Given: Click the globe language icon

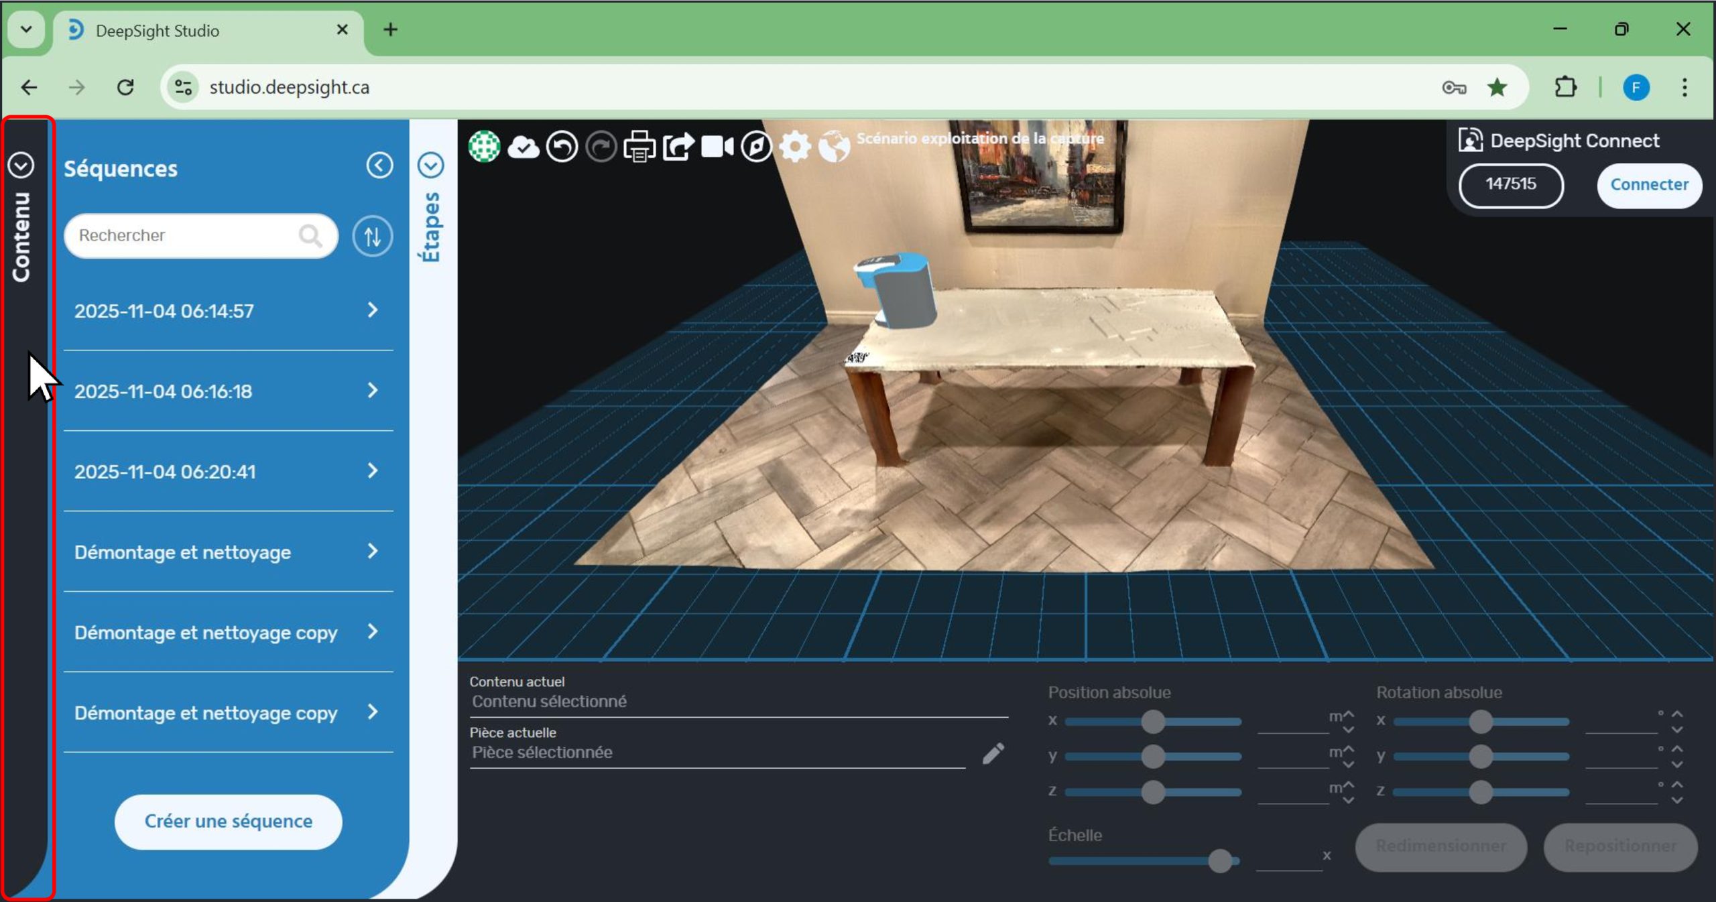Looking at the screenshot, I should (834, 147).
